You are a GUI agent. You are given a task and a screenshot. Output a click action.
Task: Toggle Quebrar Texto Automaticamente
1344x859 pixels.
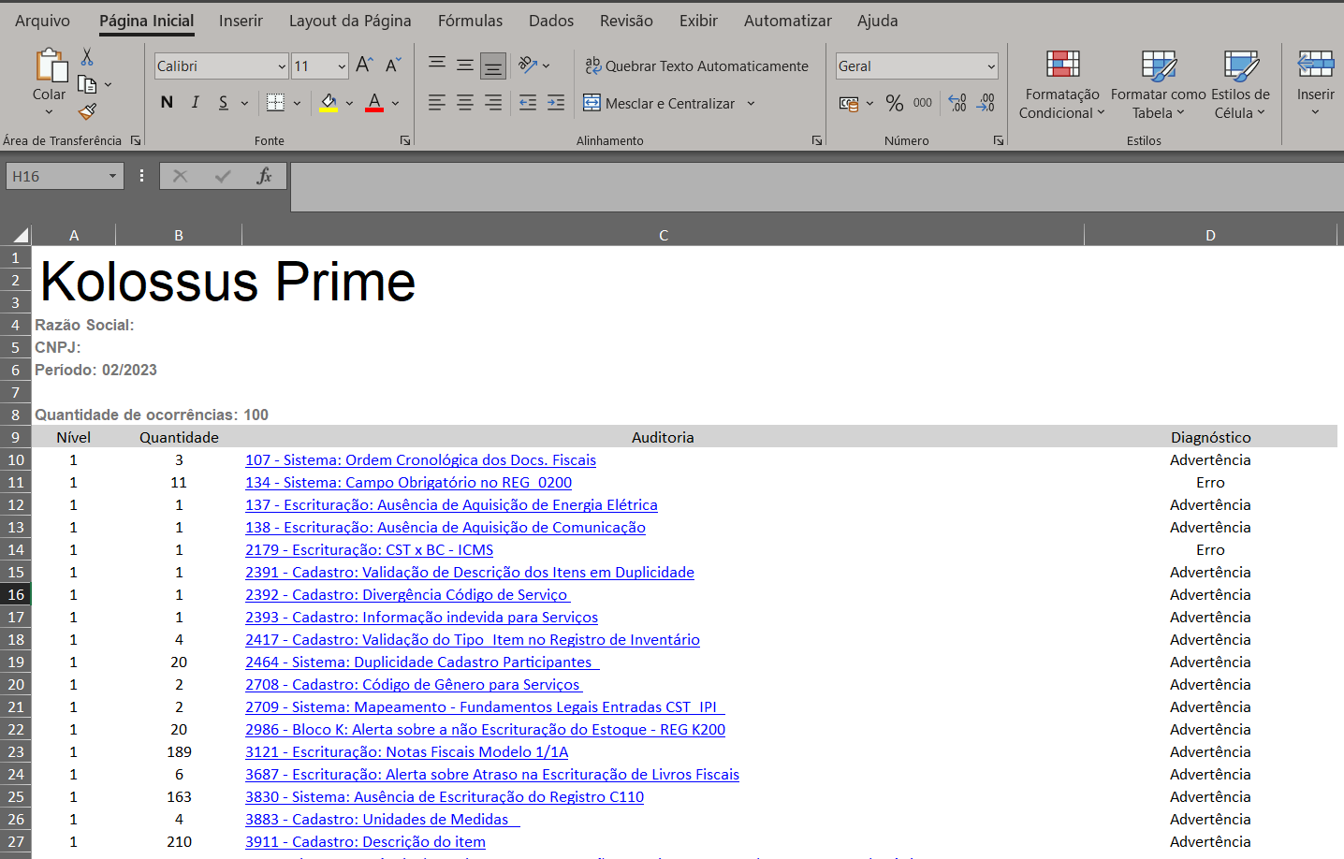tap(696, 66)
